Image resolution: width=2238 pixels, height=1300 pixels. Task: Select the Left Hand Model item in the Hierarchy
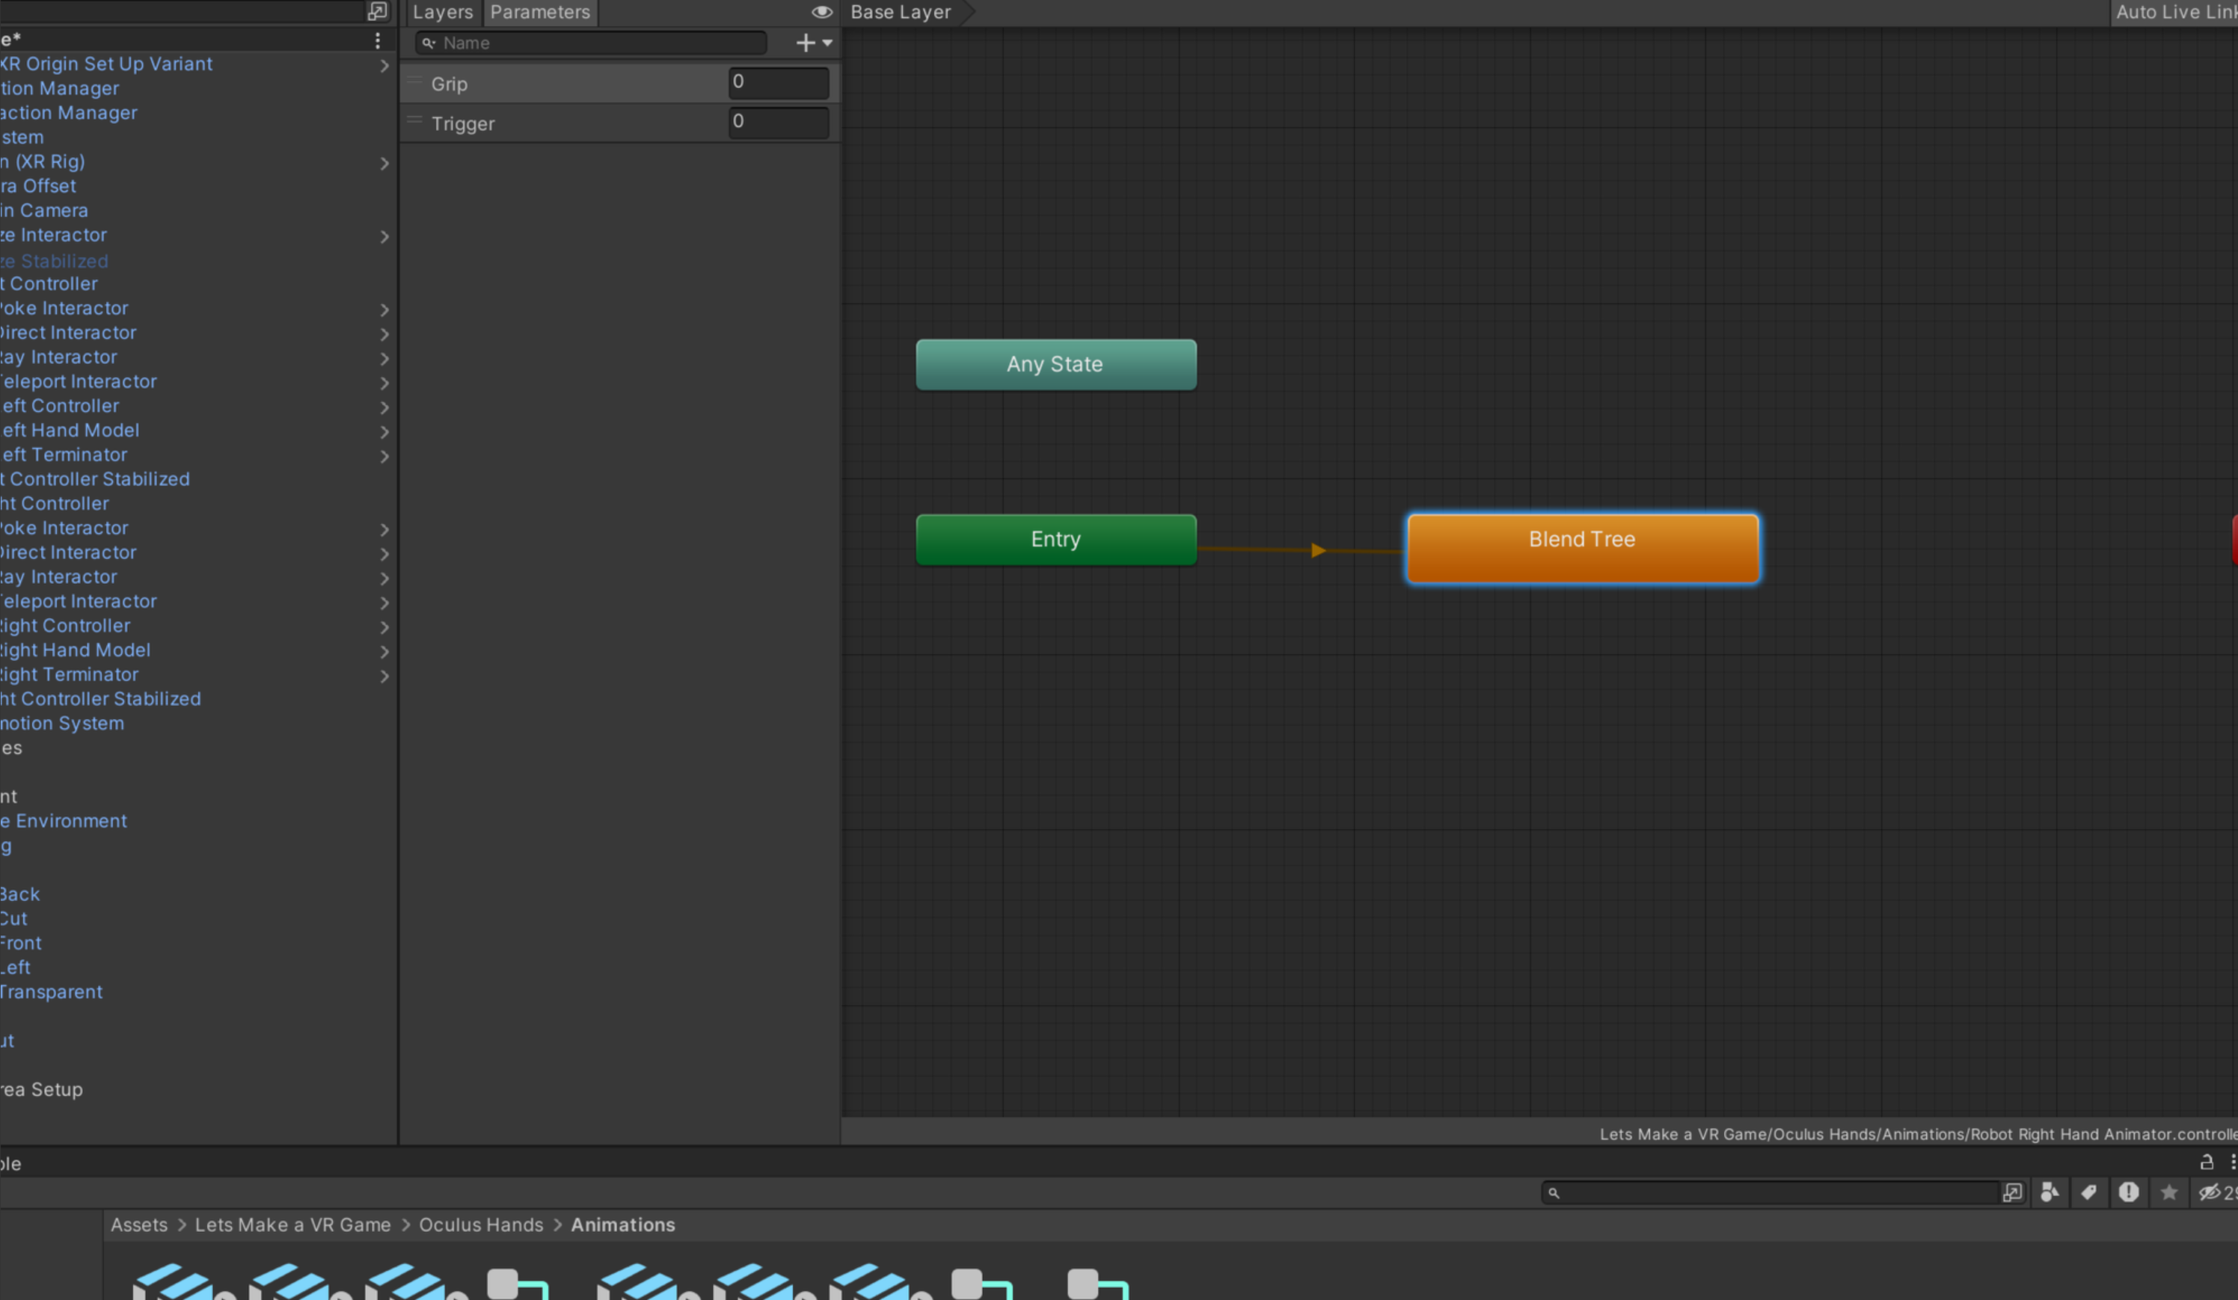[x=70, y=431]
